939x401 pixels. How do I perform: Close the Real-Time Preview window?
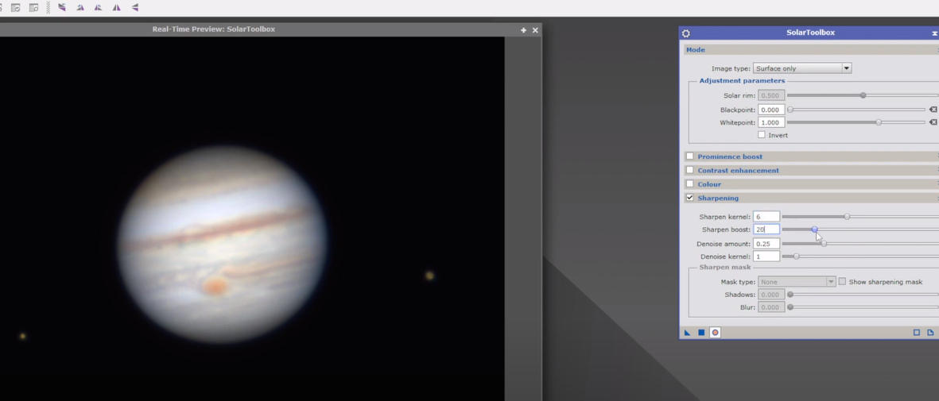535,30
